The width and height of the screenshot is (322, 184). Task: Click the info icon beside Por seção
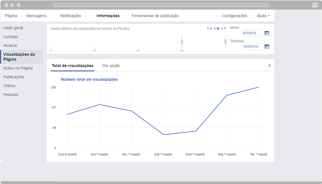coord(269,65)
